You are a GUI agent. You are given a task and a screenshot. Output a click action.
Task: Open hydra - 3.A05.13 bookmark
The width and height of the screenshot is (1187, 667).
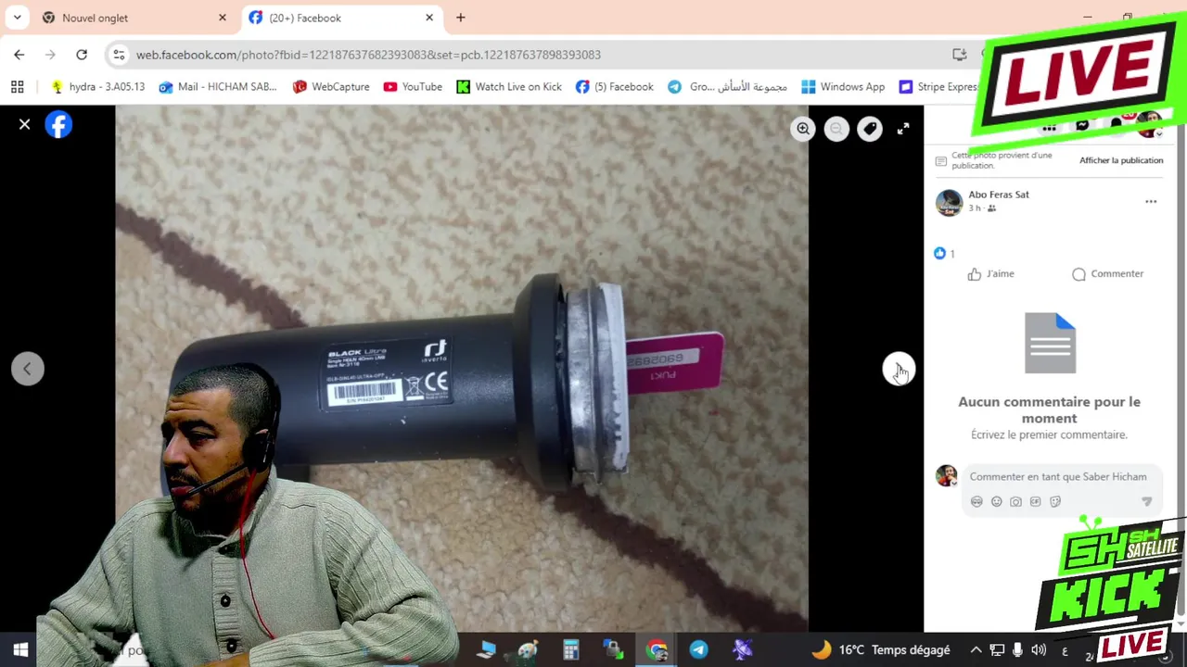(x=97, y=87)
